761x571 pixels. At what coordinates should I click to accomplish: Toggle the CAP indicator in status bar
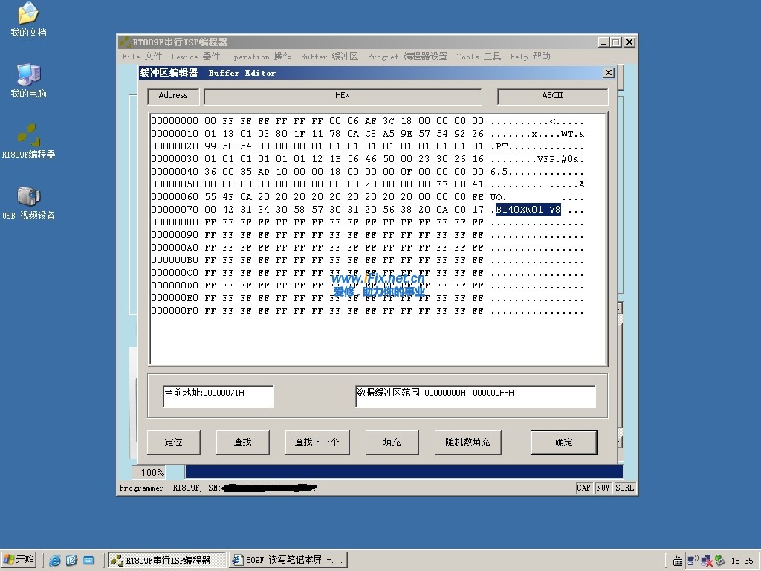click(583, 488)
